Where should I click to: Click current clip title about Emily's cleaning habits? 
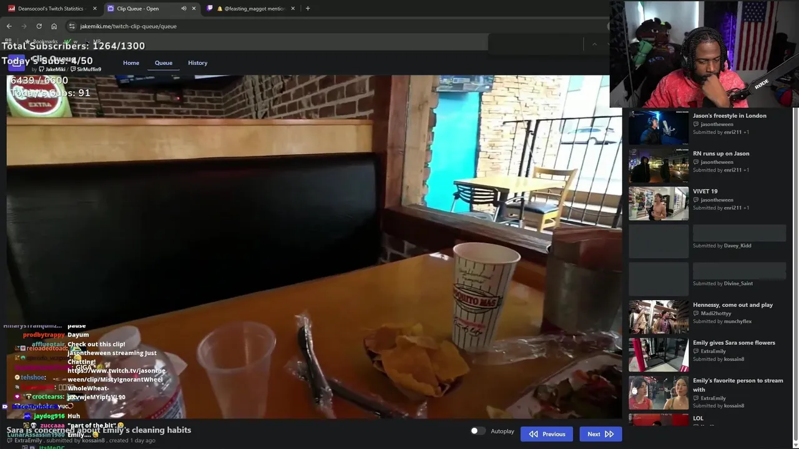pos(99,430)
